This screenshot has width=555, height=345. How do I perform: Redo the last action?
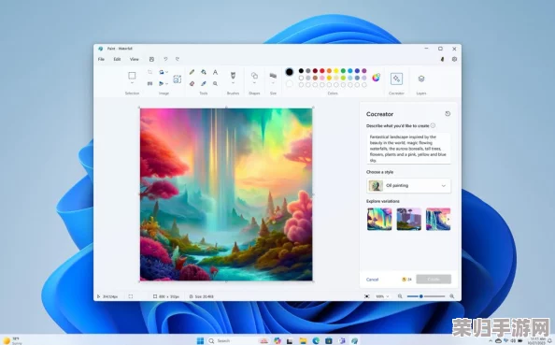[x=178, y=59]
